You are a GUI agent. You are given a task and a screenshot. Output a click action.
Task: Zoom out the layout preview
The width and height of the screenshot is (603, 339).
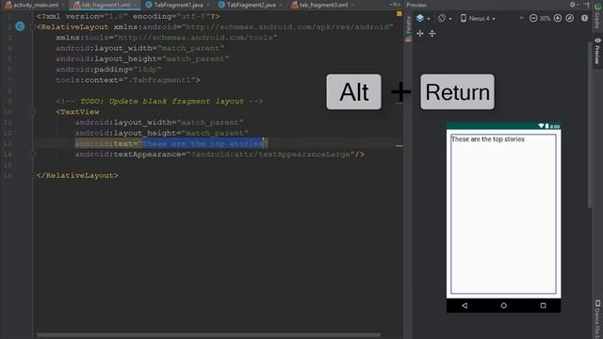[x=533, y=18]
